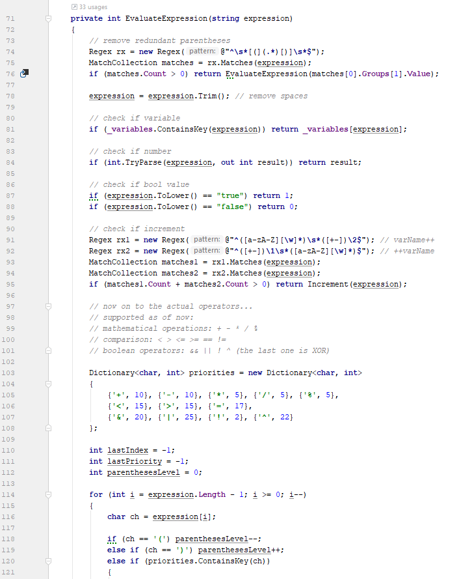Click the pattern inlay hint on line 74
Image resolution: width=459 pixels, height=579 pixels.
click(204, 51)
